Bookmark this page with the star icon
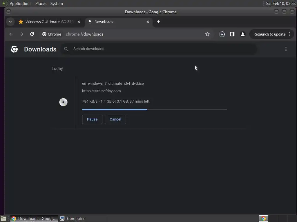This screenshot has width=297, height=222. [x=207, y=34]
